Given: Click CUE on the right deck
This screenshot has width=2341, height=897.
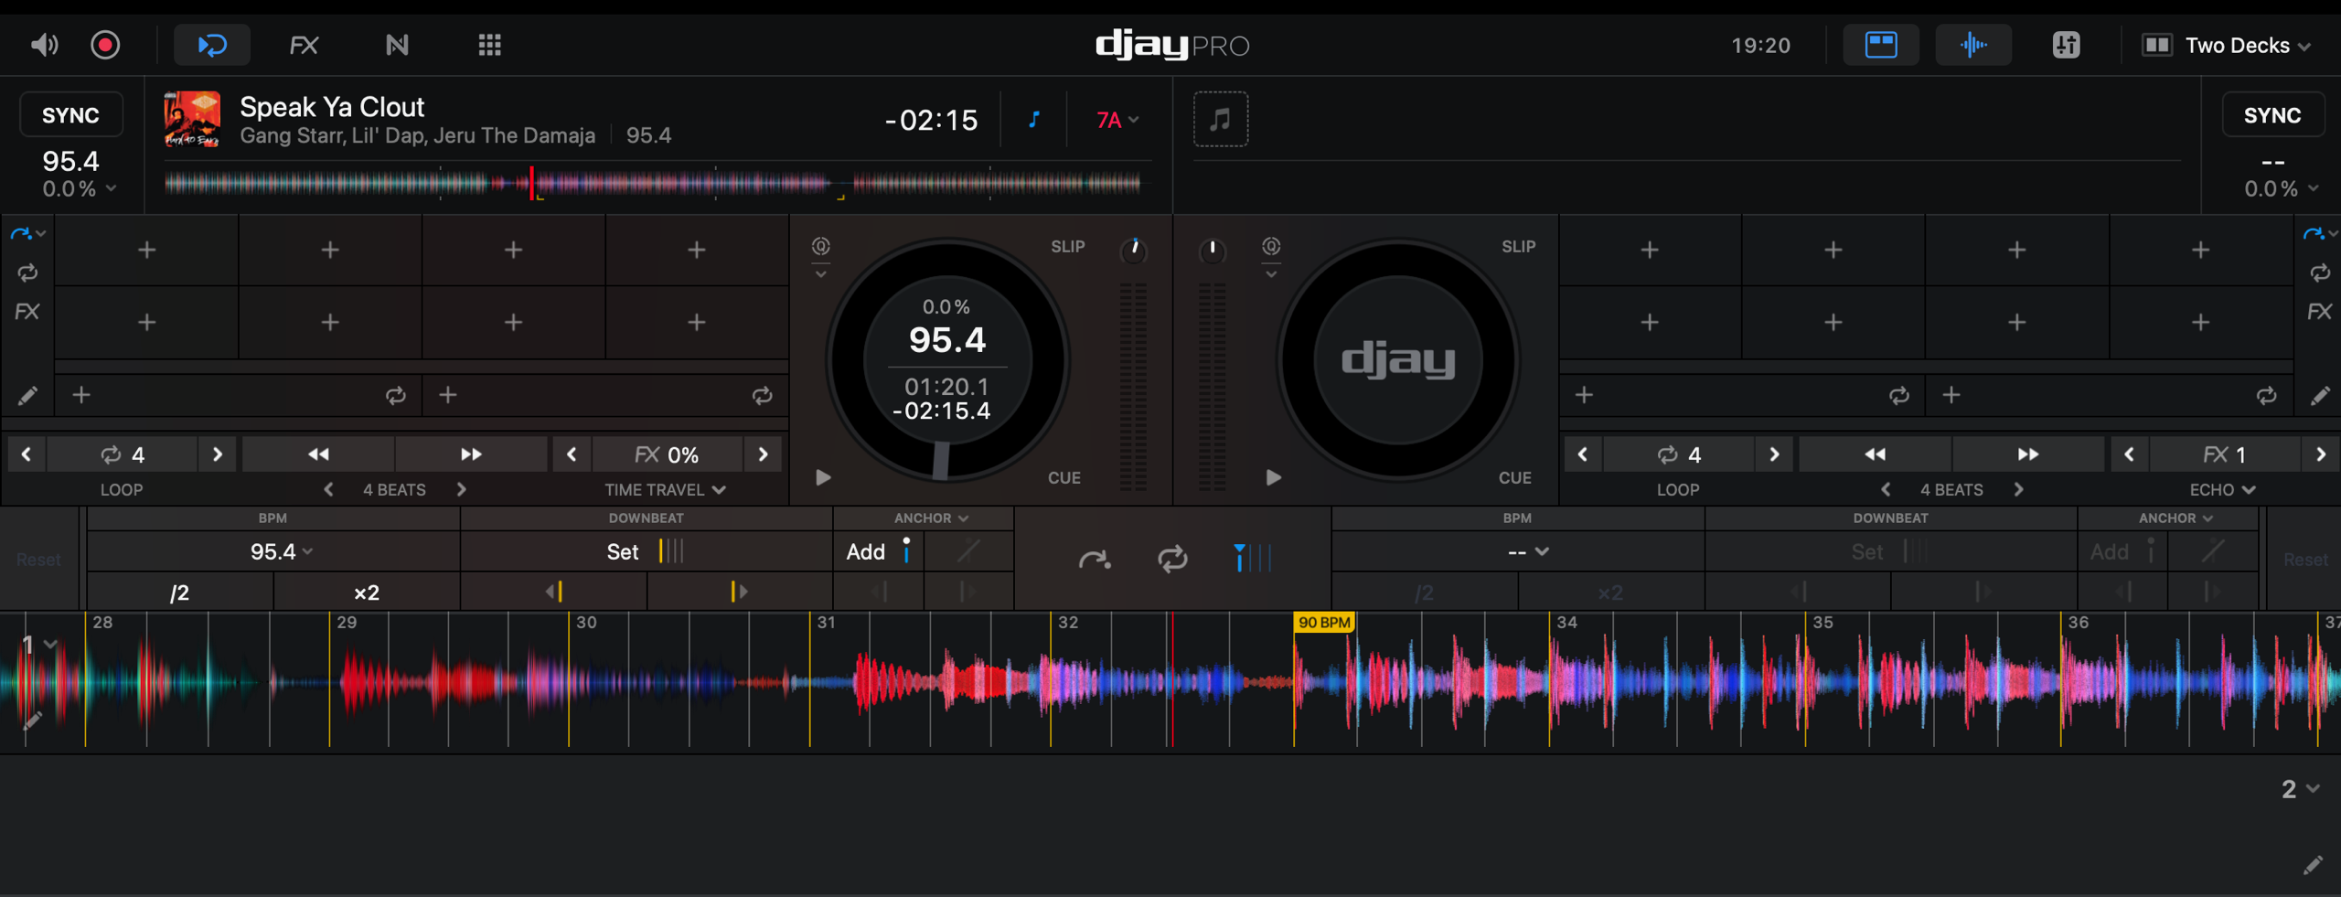Looking at the screenshot, I should coord(1514,477).
